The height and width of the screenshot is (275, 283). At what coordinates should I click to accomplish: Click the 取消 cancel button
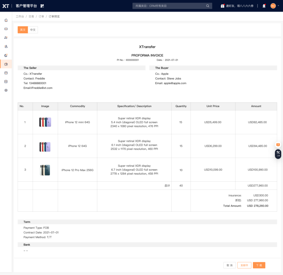pos(230,265)
